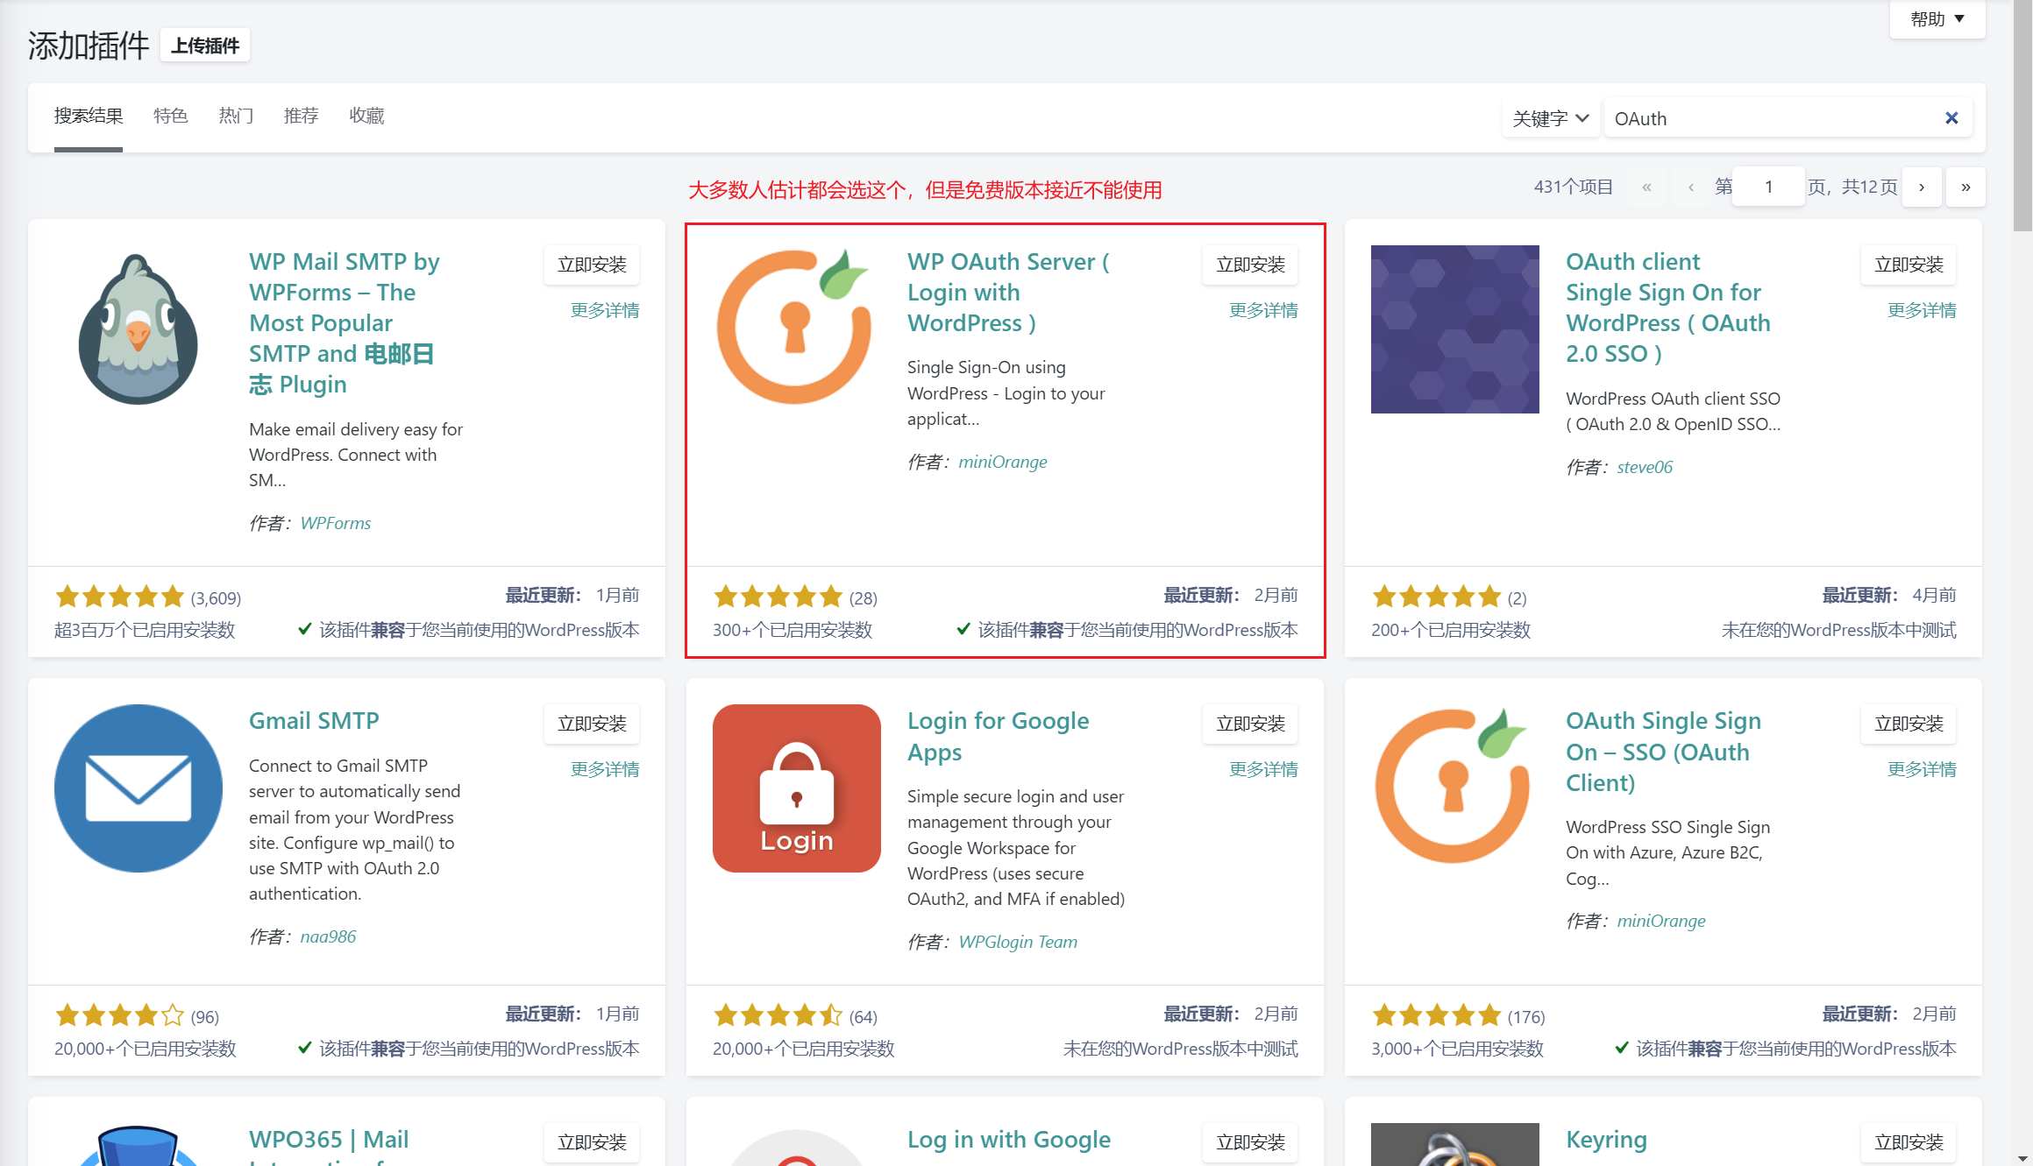Open the WP Mail SMTP by WPForms title link

[344, 323]
